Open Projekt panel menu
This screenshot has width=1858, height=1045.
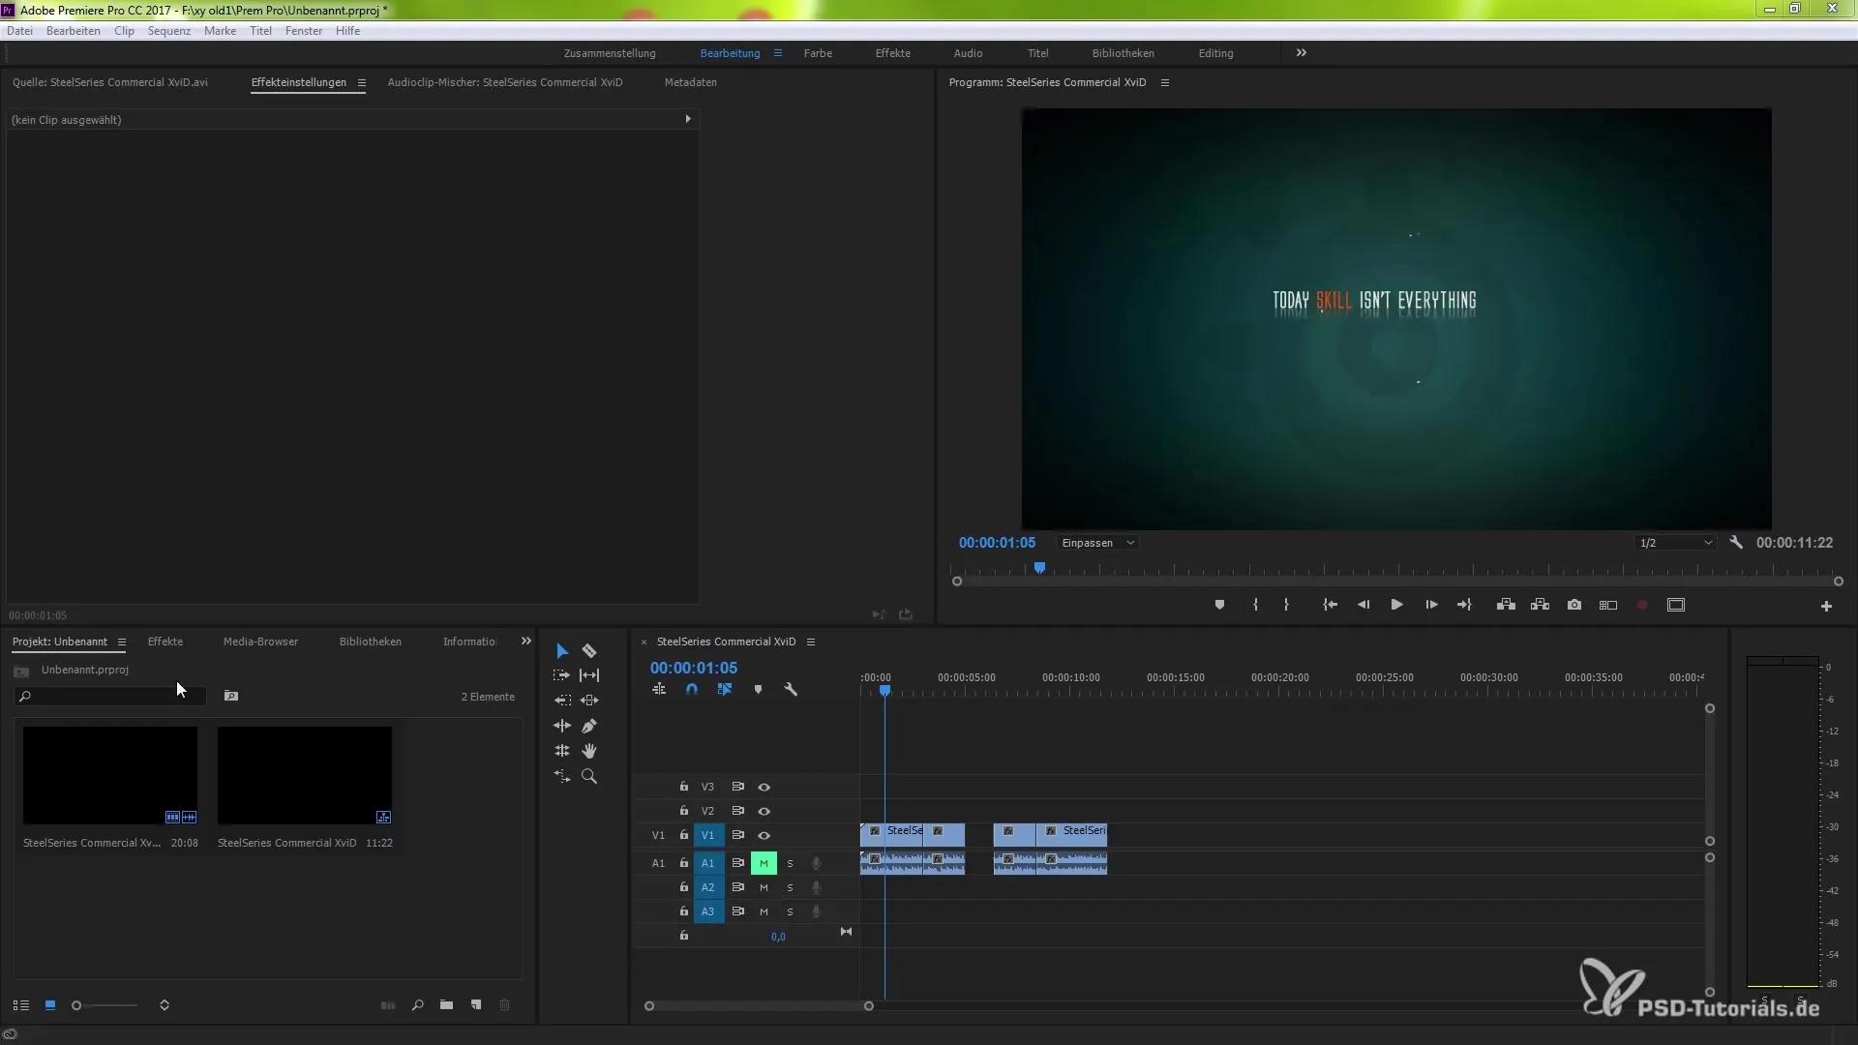click(121, 642)
